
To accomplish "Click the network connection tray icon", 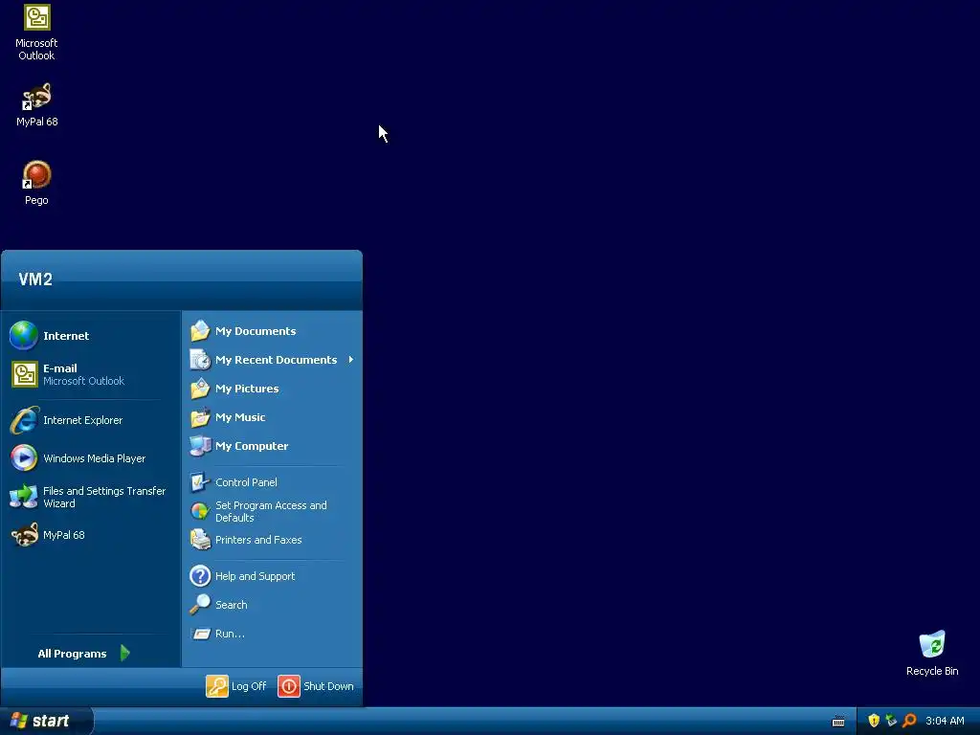I will tap(891, 721).
